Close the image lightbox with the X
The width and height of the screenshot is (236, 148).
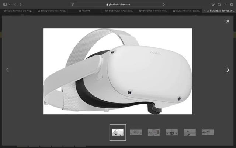(x=228, y=21)
